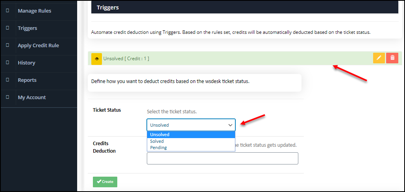Choose Pending from the status list

pyautogui.click(x=191, y=148)
